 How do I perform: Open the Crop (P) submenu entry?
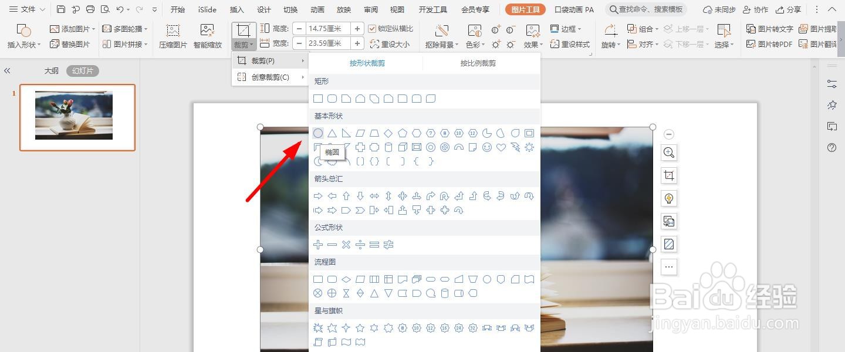coord(271,61)
